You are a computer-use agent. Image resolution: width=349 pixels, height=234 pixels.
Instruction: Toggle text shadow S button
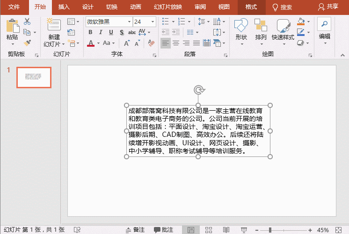point(122,32)
